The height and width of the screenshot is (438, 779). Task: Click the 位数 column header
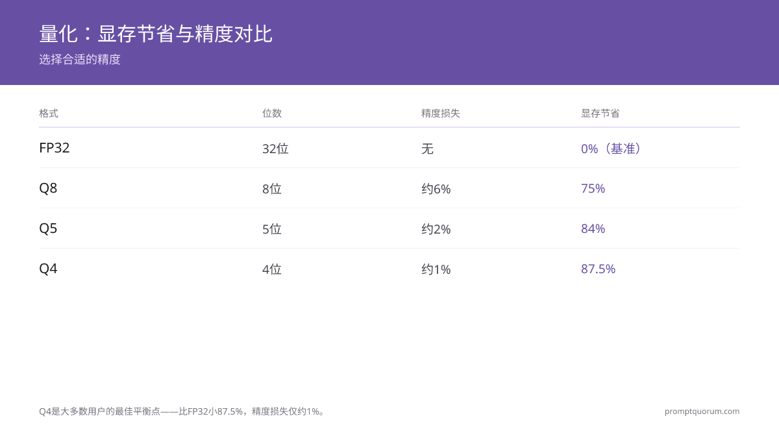272,114
